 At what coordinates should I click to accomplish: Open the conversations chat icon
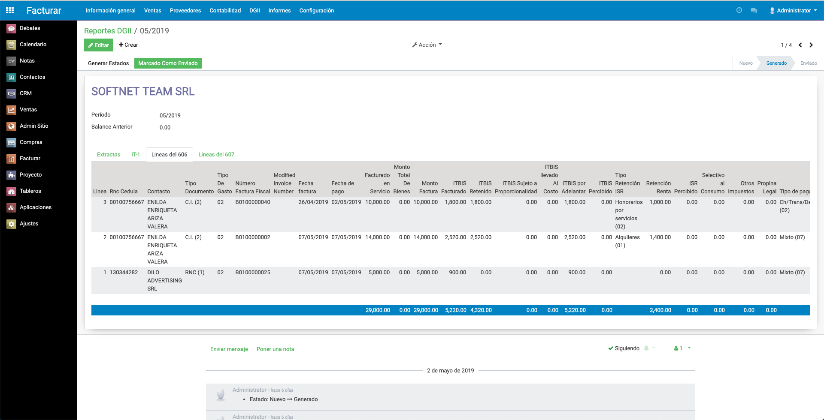[754, 10]
